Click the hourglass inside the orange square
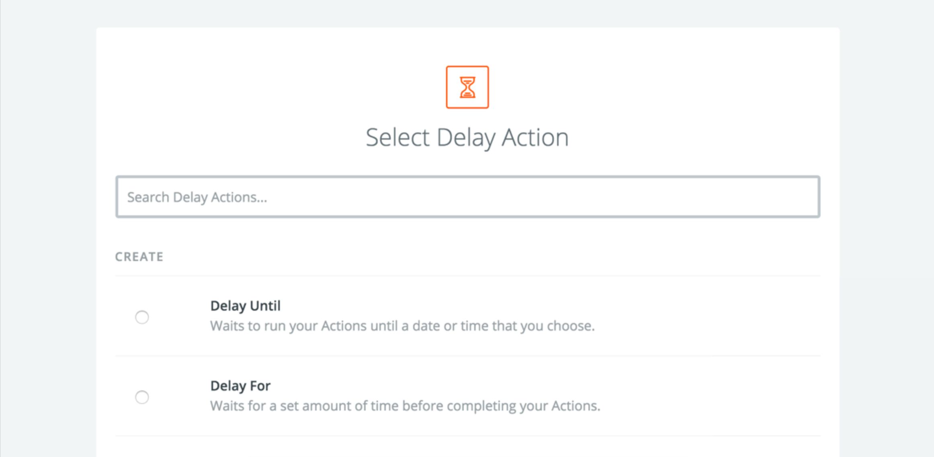The width and height of the screenshot is (934, 457). click(x=467, y=88)
